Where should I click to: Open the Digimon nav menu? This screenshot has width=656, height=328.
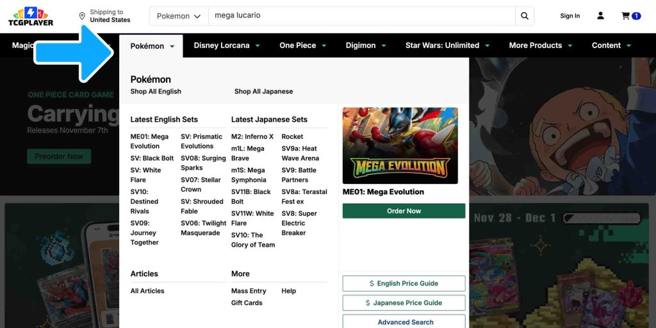[366, 45]
